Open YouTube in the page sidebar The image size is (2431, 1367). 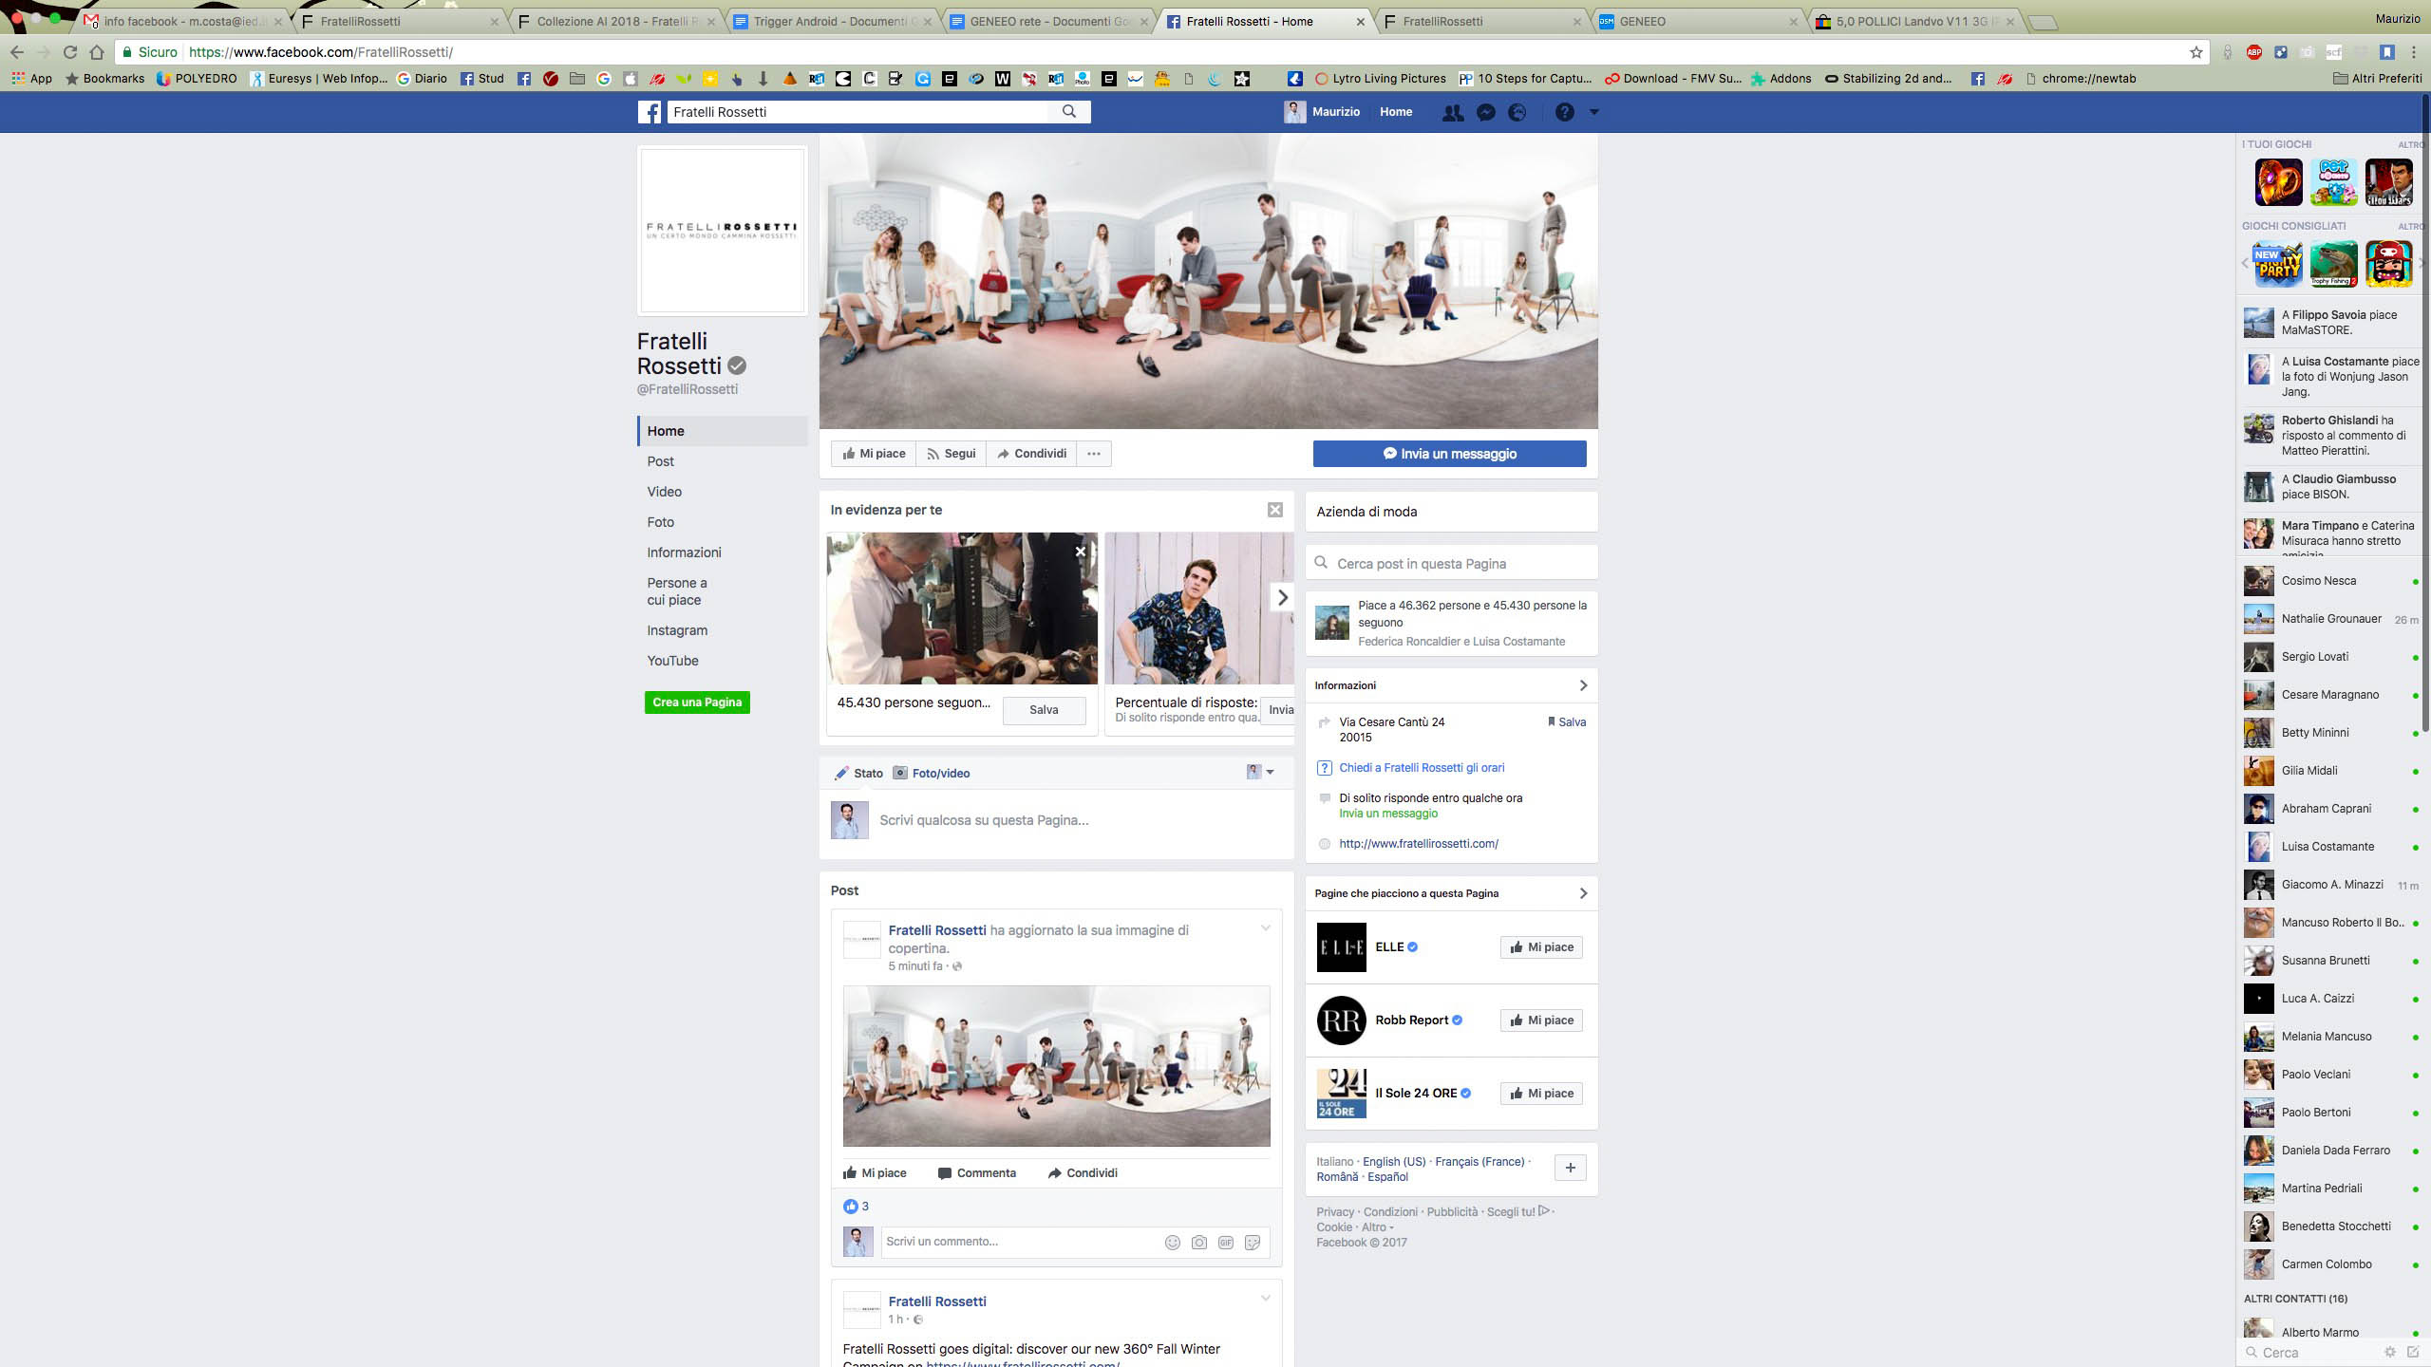pyautogui.click(x=672, y=661)
